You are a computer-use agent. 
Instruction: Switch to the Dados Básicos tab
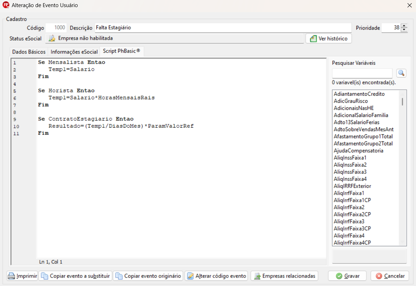point(29,52)
